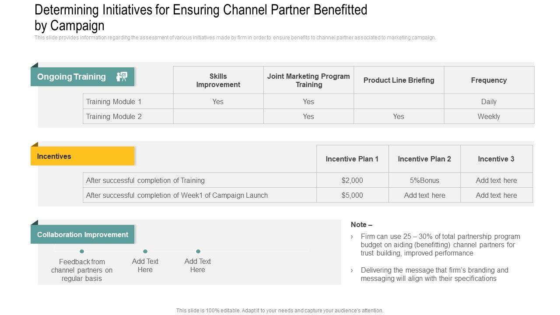Click the Collaboration Improvement banner
The image size is (560, 315).
(83, 234)
